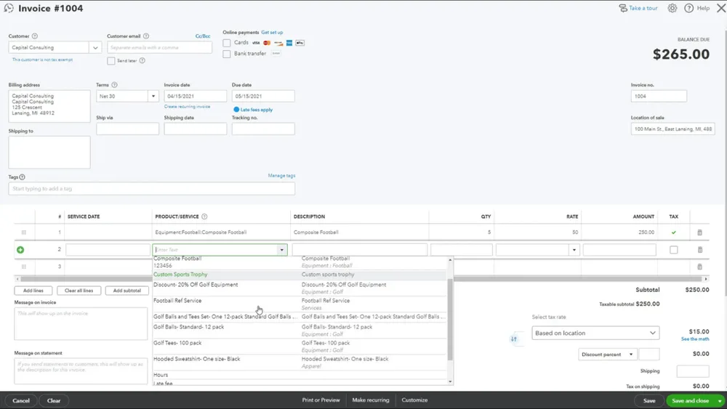Open the Manage tags link

(281, 176)
